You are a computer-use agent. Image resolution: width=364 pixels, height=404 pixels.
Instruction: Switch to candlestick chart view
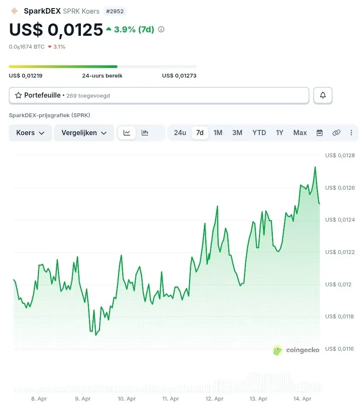pos(145,133)
